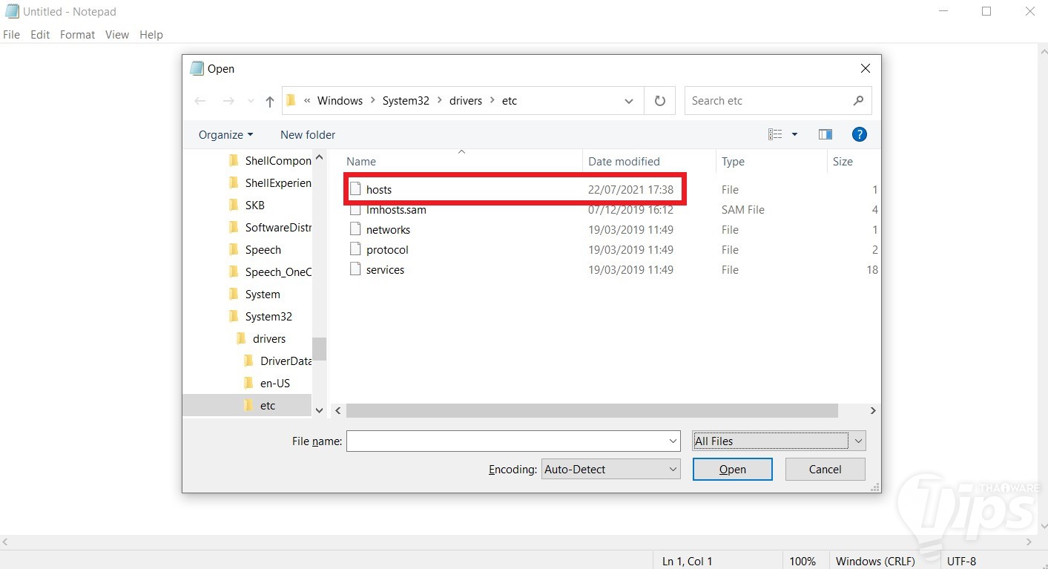Select the DriverData folder in tree
Screen dimensions: 1048x569
pos(278,361)
